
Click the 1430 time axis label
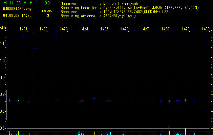click(x=206, y=29)
